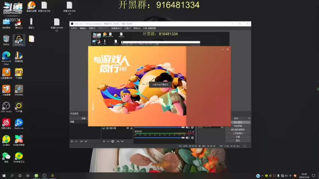Viewport: 319px width, 179px height.
Task: Move the source up in the sources list
Action: tap(118, 141)
